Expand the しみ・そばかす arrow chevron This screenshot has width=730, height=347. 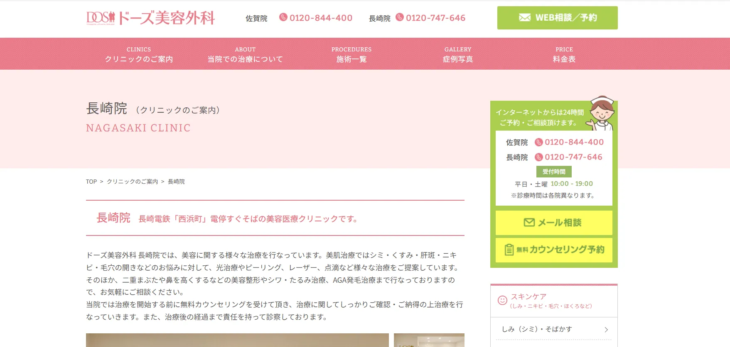pos(606,330)
